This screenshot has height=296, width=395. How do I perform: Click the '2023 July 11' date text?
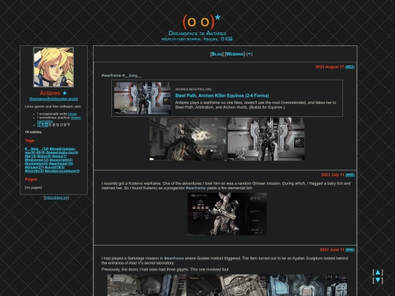click(333, 175)
